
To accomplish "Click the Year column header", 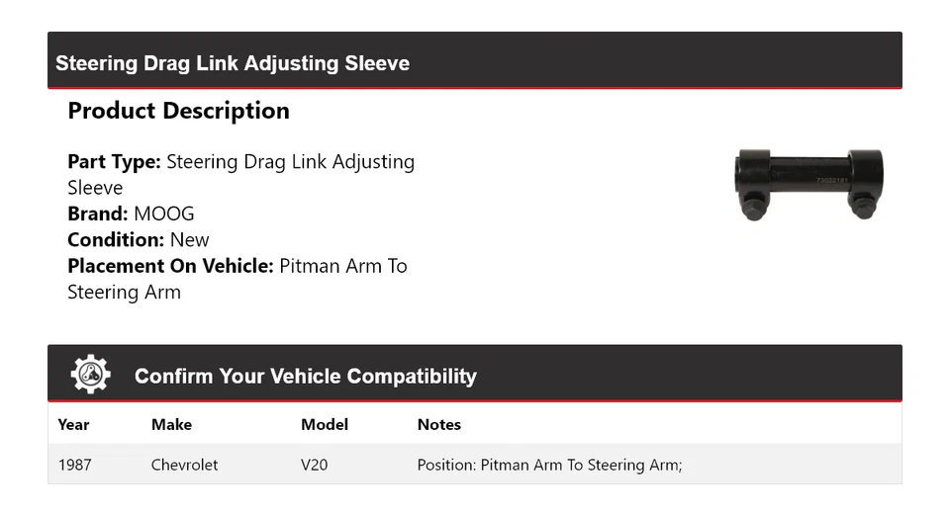I will [73, 424].
